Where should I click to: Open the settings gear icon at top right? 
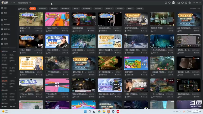190,3
